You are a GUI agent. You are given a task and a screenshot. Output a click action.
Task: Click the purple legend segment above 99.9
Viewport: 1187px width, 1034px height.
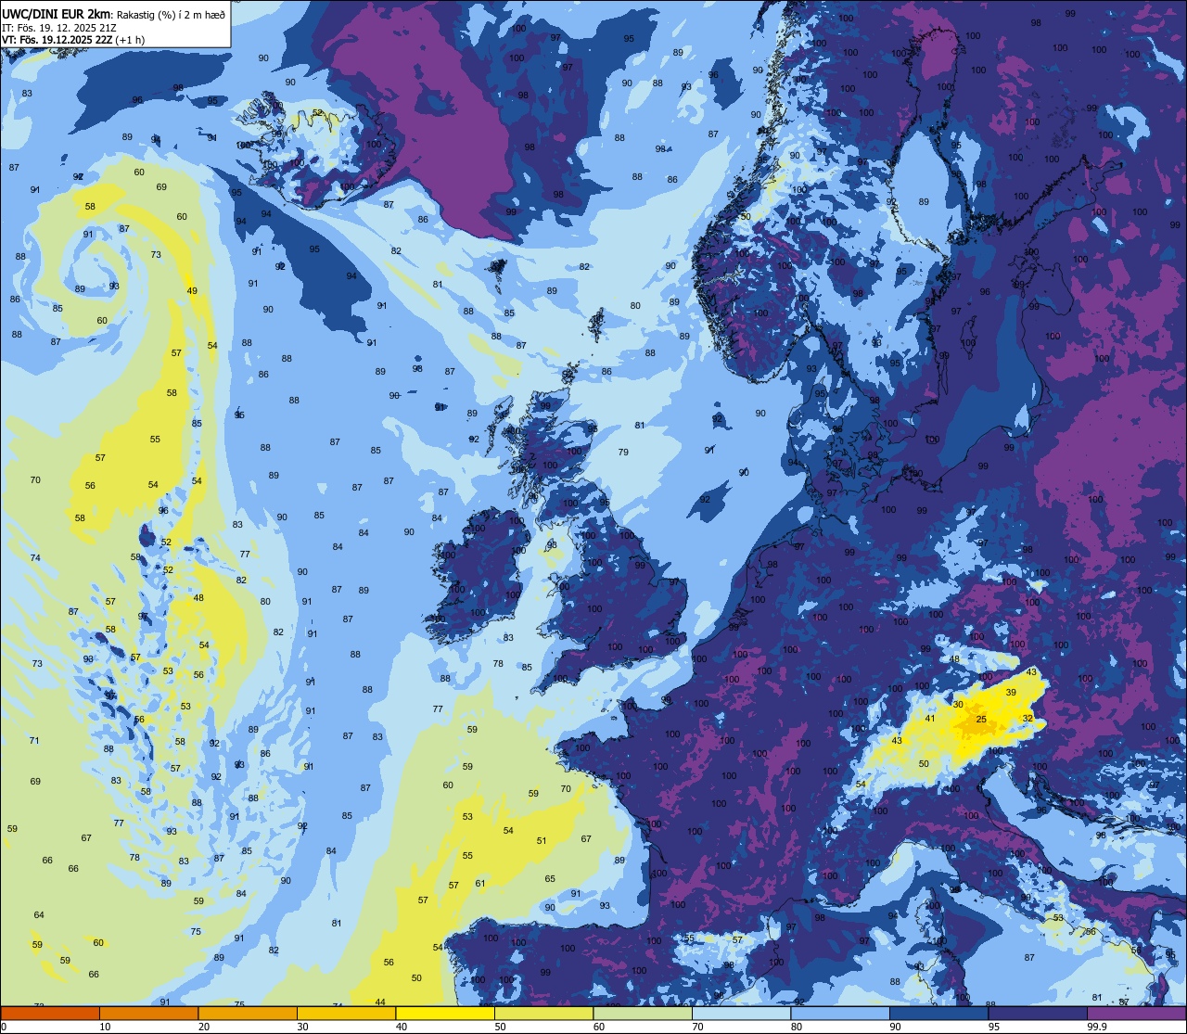(x=1137, y=1013)
